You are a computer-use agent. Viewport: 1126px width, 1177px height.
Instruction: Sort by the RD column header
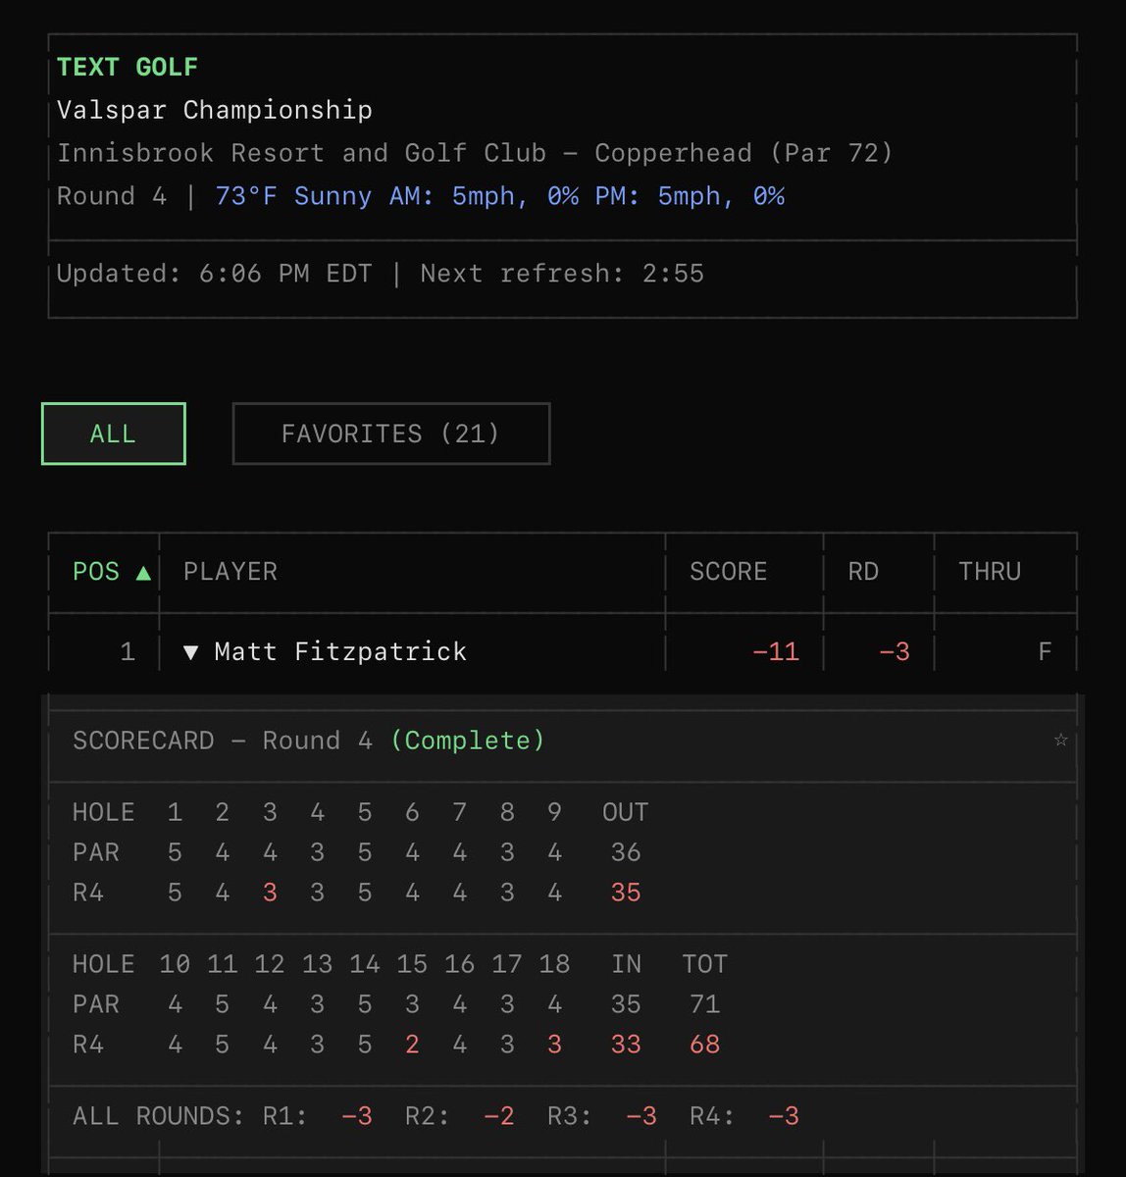click(863, 572)
